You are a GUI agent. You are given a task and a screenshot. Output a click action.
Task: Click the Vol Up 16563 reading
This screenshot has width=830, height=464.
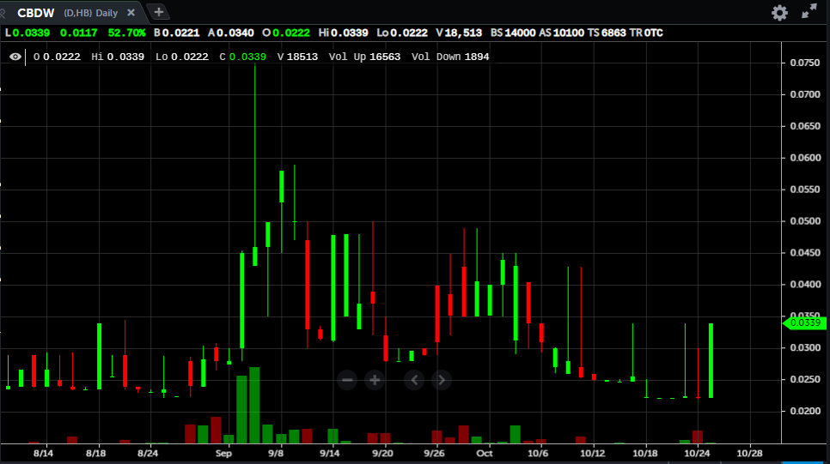pos(364,57)
